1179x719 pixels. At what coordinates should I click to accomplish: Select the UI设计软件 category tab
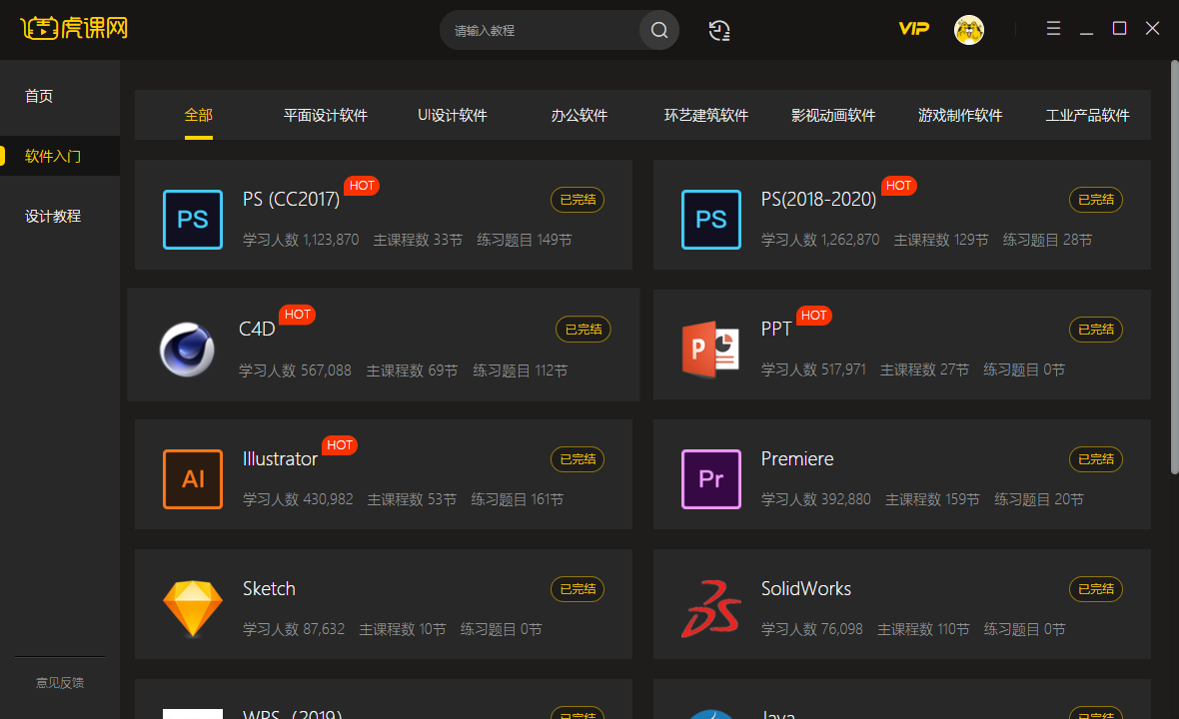[x=452, y=115]
